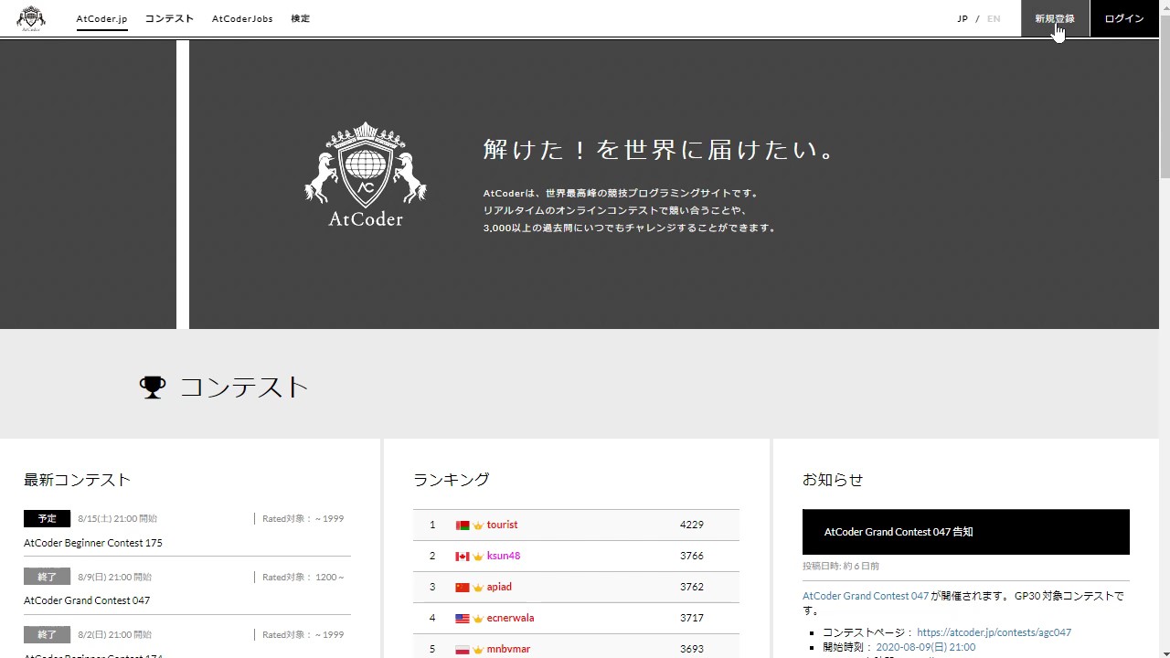Click the tourist username in the ranking
Viewport: 1170px width, 658px height.
click(502, 525)
